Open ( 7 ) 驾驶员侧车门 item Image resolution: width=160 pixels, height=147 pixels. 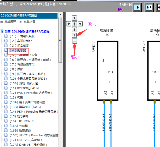point(22,64)
